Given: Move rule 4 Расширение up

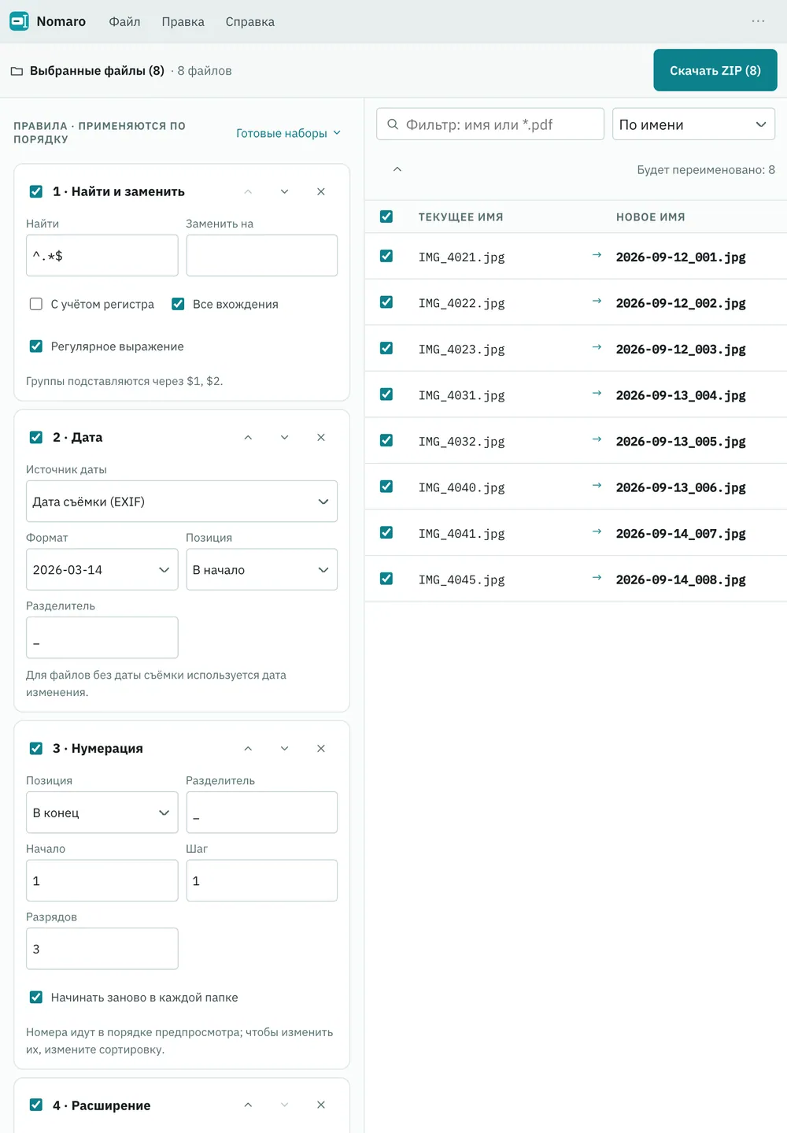Looking at the screenshot, I should coord(248,1105).
